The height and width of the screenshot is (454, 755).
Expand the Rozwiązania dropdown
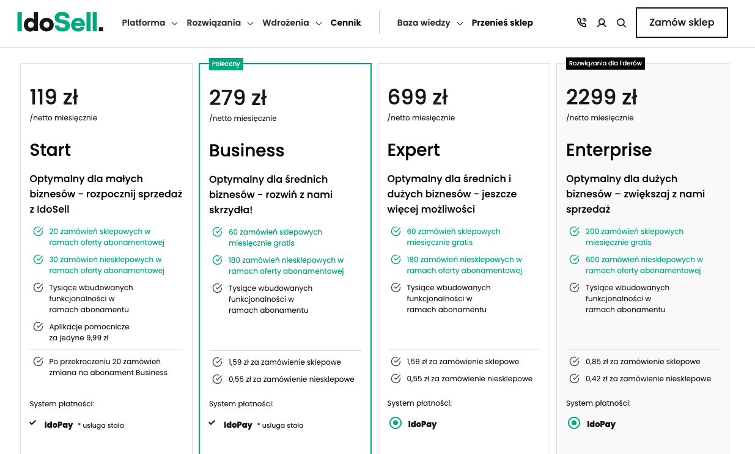click(219, 22)
